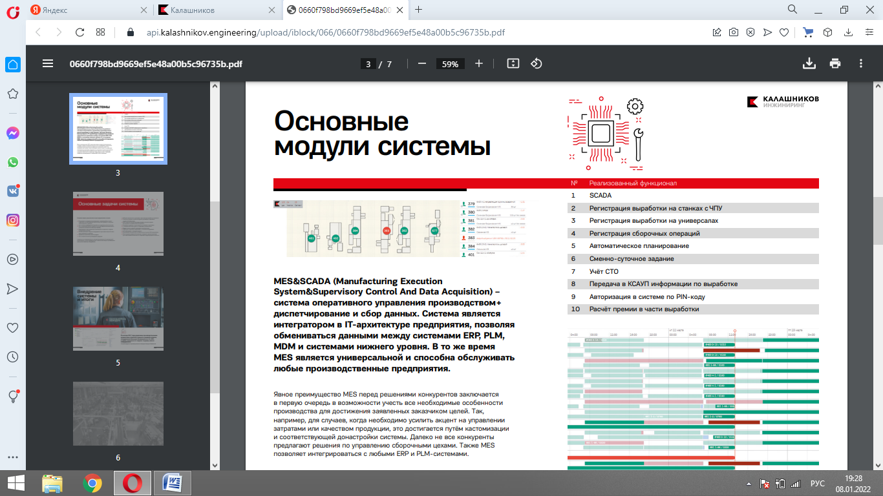Open page 4 thumbnail
Viewport: 883px width, 496px height.
pos(118,223)
